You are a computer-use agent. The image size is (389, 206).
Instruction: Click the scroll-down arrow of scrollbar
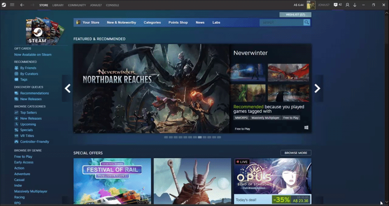[x=386, y=203]
